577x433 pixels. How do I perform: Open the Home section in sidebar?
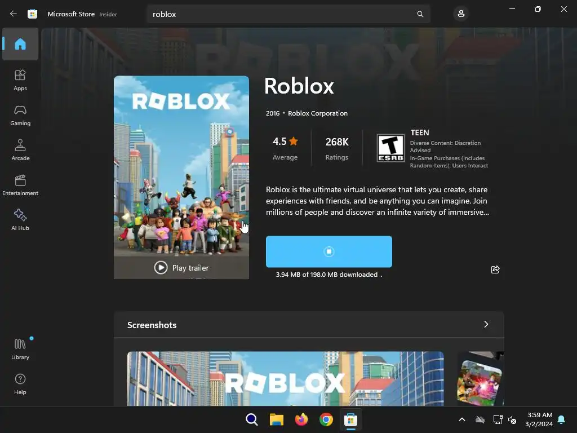tap(20, 44)
